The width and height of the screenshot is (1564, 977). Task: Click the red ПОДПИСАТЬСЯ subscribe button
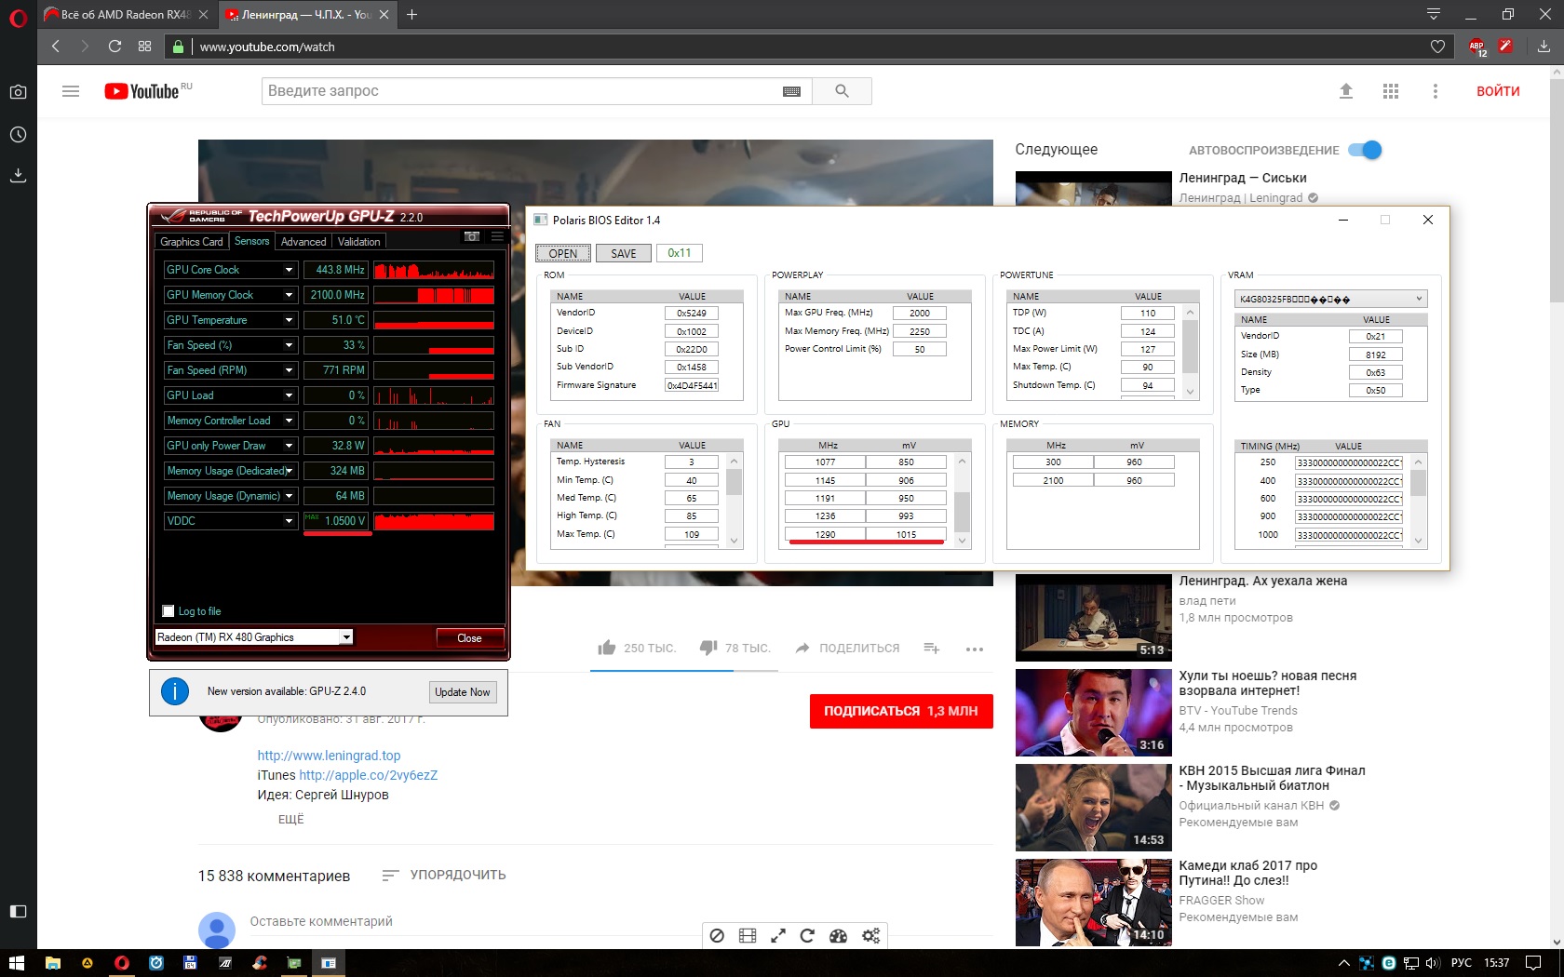pos(901,711)
